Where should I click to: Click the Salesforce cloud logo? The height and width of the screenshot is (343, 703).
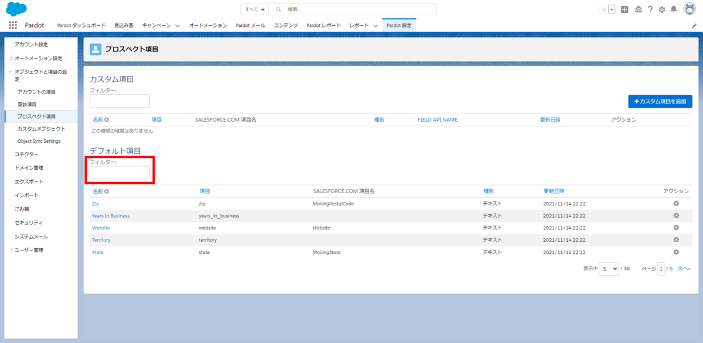[x=16, y=9]
